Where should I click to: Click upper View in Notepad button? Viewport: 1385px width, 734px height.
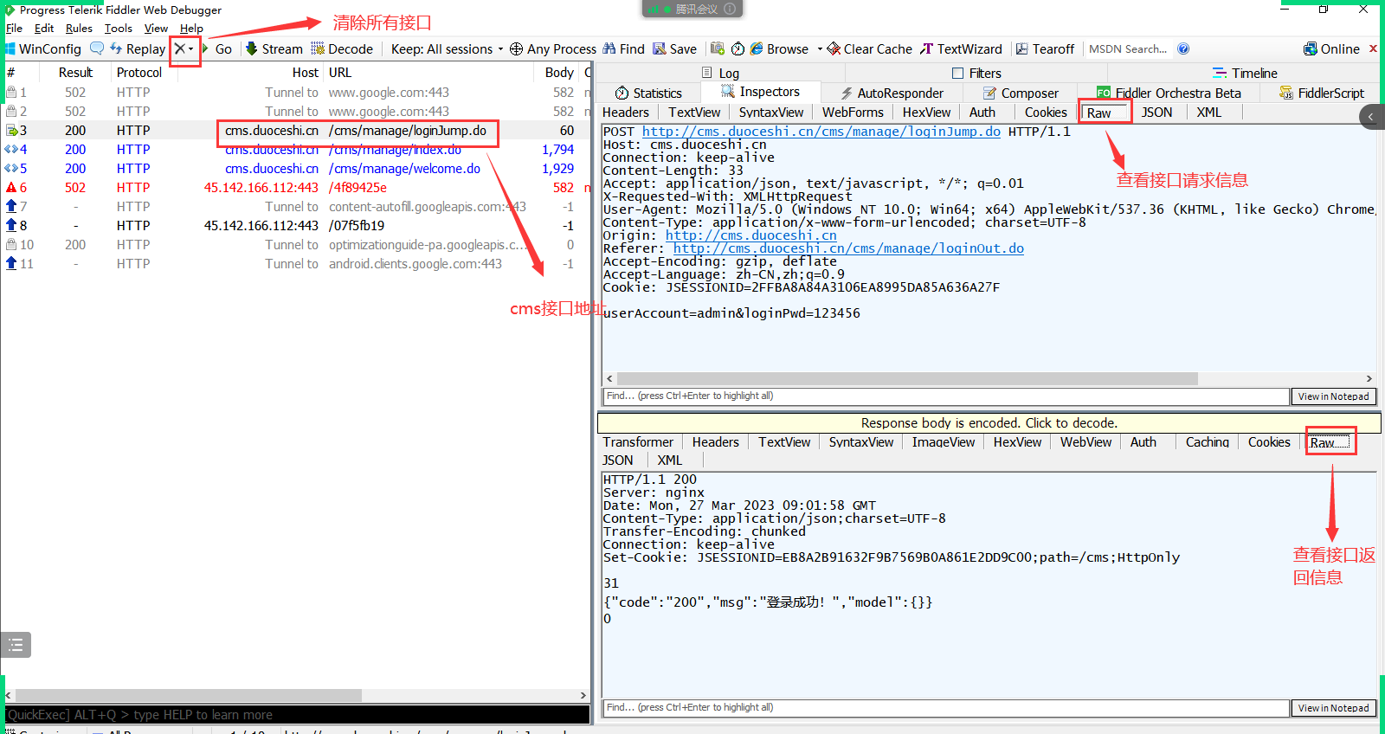pos(1333,396)
